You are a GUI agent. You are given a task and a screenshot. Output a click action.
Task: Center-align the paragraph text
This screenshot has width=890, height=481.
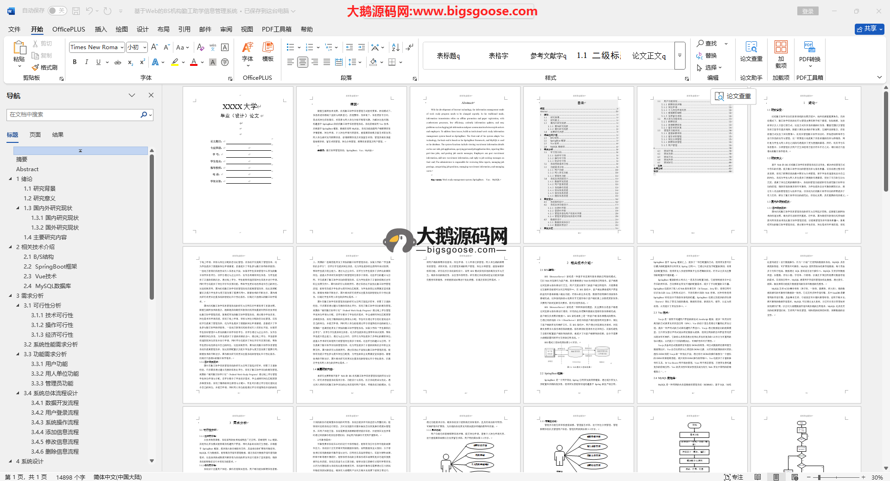(x=302, y=62)
